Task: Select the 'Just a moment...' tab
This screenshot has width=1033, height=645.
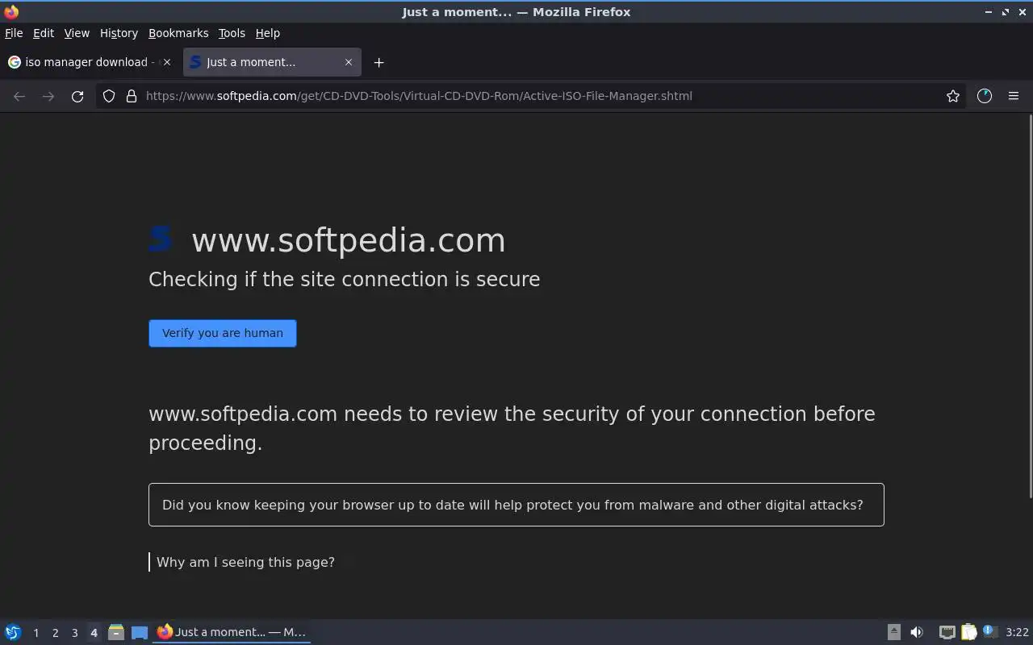Action: pyautogui.click(x=272, y=62)
